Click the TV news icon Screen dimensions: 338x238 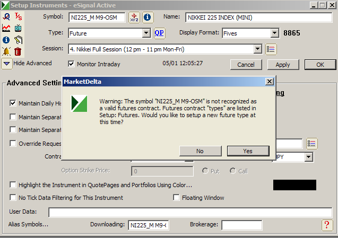coord(18,28)
